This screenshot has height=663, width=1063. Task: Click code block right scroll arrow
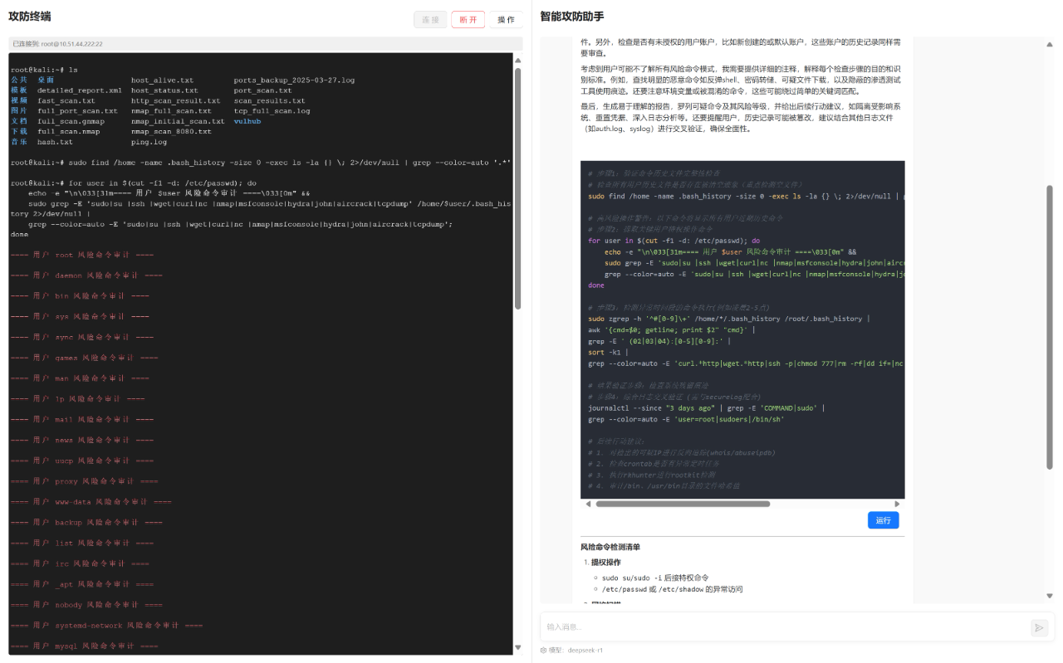pyautogui.click(x=897, y=504)
